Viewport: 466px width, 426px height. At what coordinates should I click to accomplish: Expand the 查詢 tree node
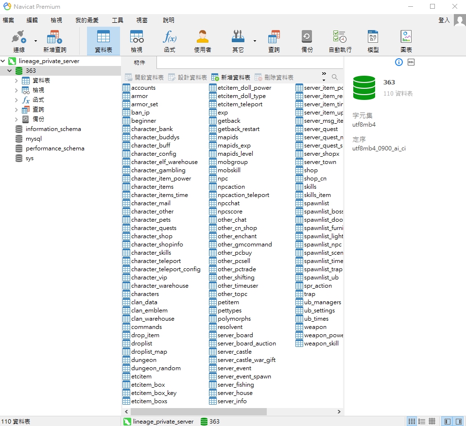pyautogui.click(x=17, y=110)
